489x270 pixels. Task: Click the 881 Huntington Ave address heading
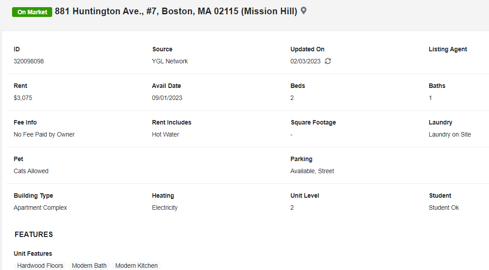coord(176,11)
